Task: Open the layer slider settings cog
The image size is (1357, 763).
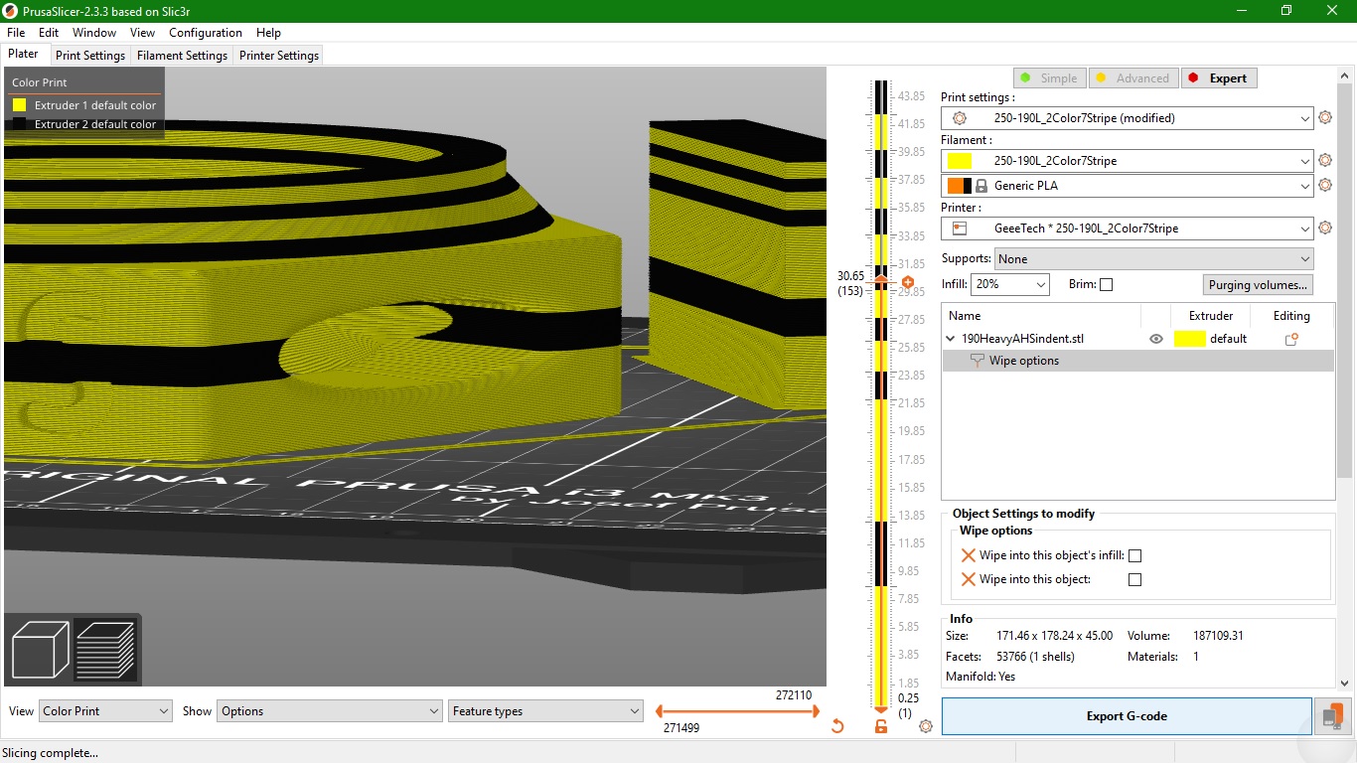Action: point(926,726)
